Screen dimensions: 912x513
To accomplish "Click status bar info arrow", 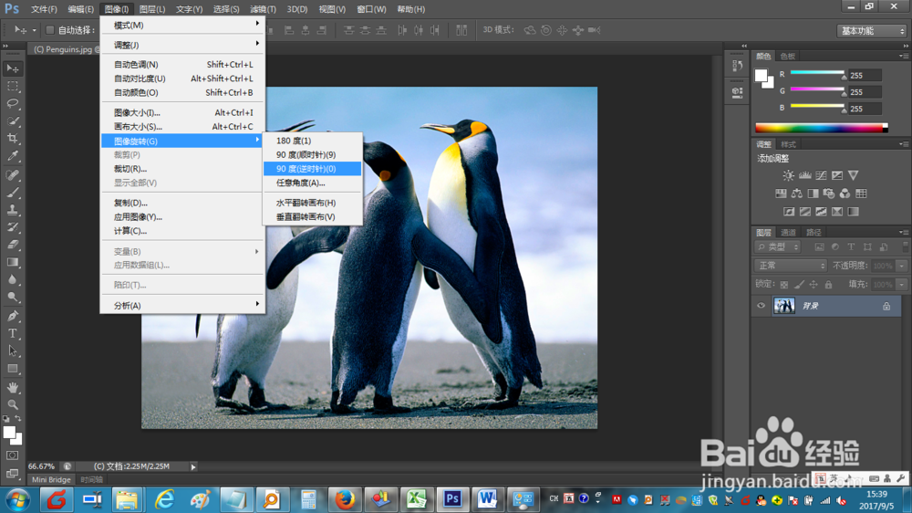I will point(193,466).
